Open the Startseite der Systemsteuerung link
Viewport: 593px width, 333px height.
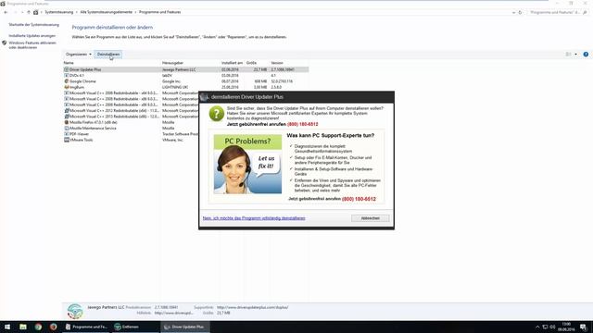(34, 25)
